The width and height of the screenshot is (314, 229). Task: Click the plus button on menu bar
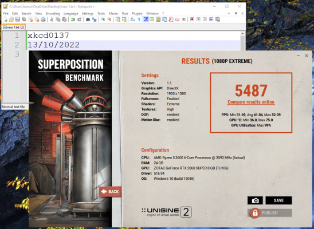[x=229, y=13]
